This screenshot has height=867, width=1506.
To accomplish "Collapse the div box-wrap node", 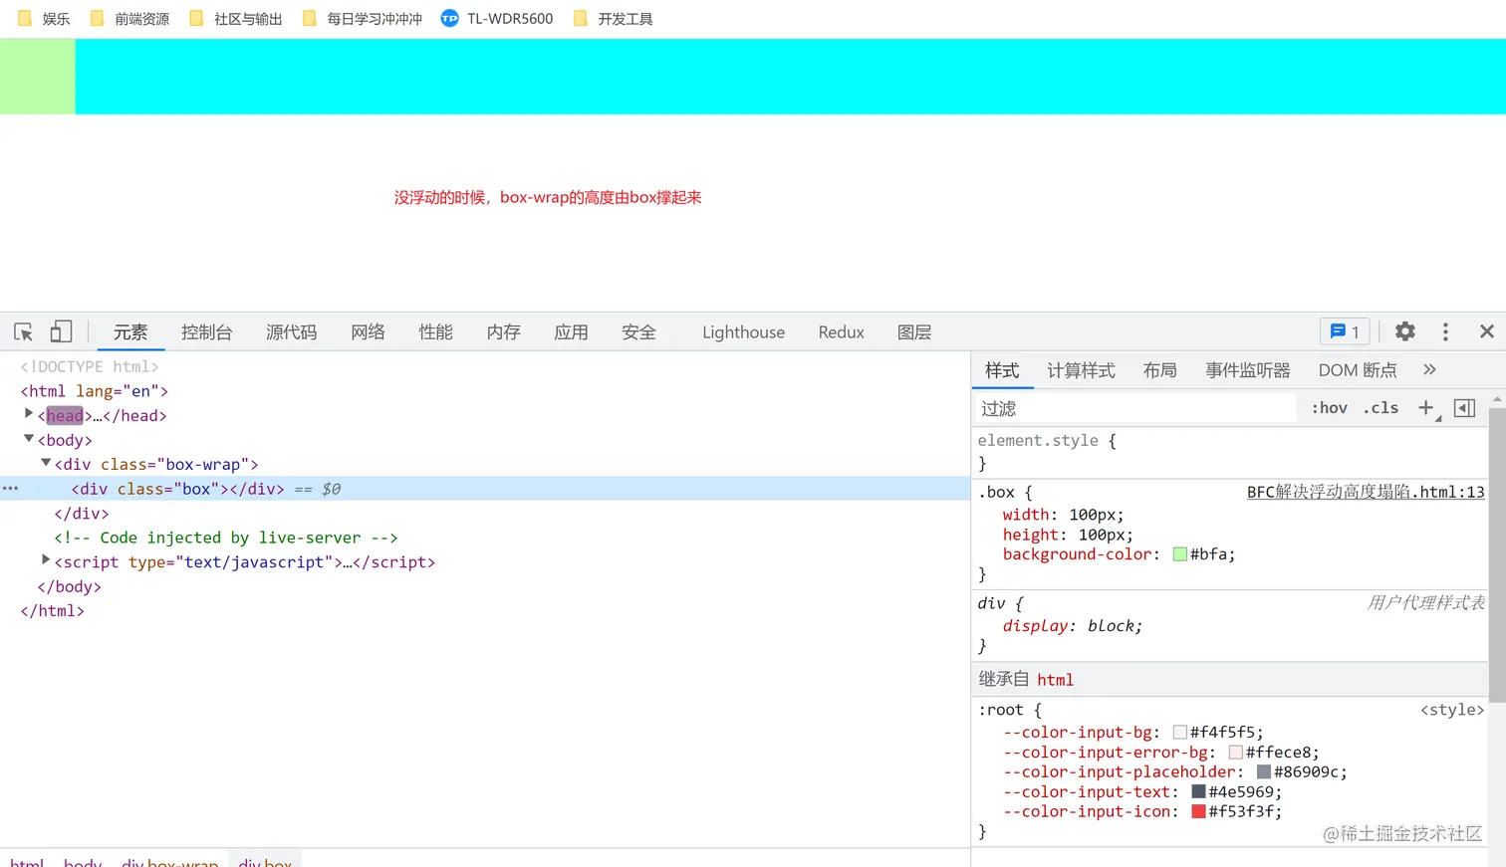I will [46, 463].
